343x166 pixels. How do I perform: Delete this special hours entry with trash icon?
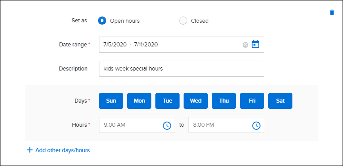pyautogui.click(x=332, y=12)
